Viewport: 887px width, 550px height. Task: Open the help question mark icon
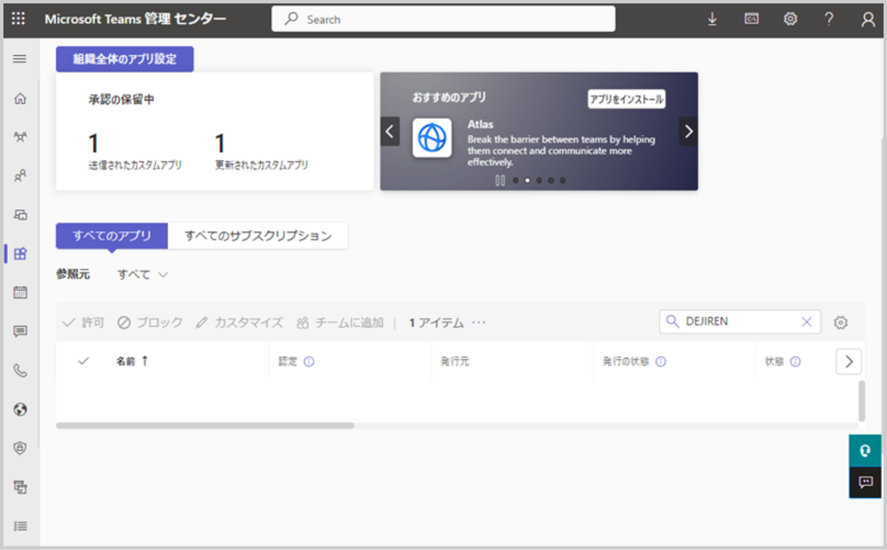coord(829,19)
